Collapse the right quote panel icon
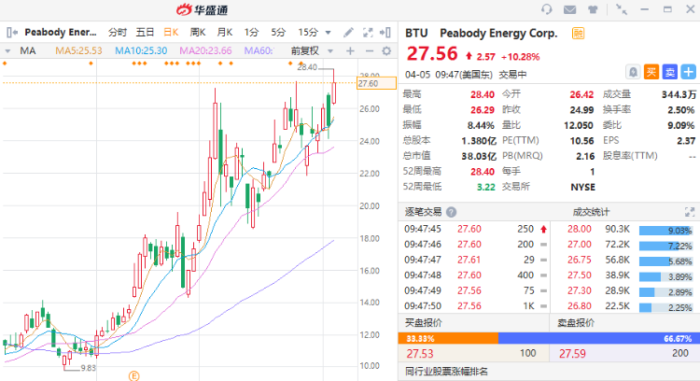The height and width of the screenshot is (381, 700). tap(385, 32)
